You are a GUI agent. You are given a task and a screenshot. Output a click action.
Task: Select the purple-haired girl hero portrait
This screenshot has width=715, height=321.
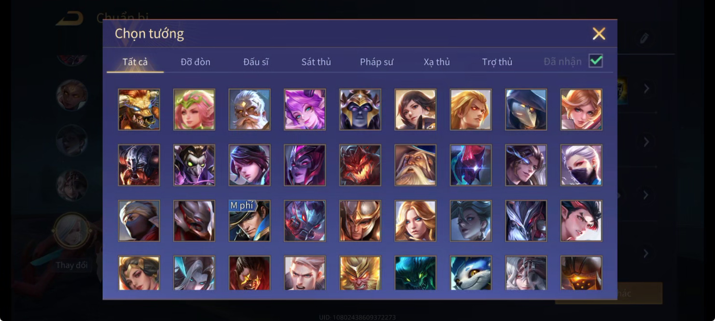(x=305, y=109)
